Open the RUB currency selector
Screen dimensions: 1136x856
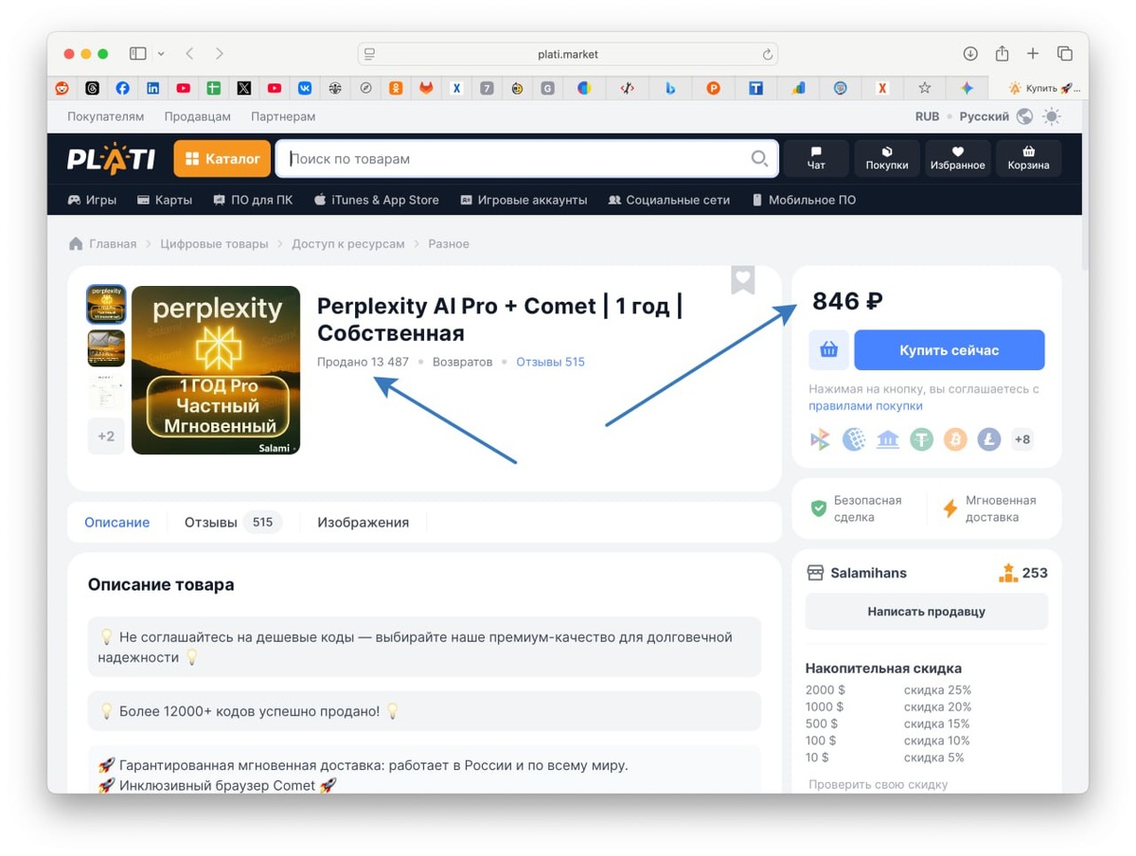tap(928, 116)
